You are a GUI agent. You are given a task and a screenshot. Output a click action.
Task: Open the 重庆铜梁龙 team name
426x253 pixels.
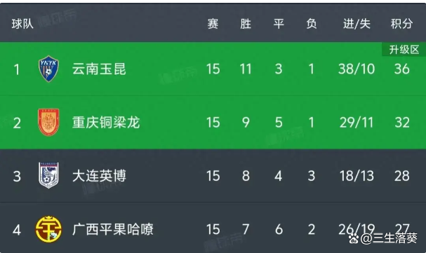click(x=106, y=123)
